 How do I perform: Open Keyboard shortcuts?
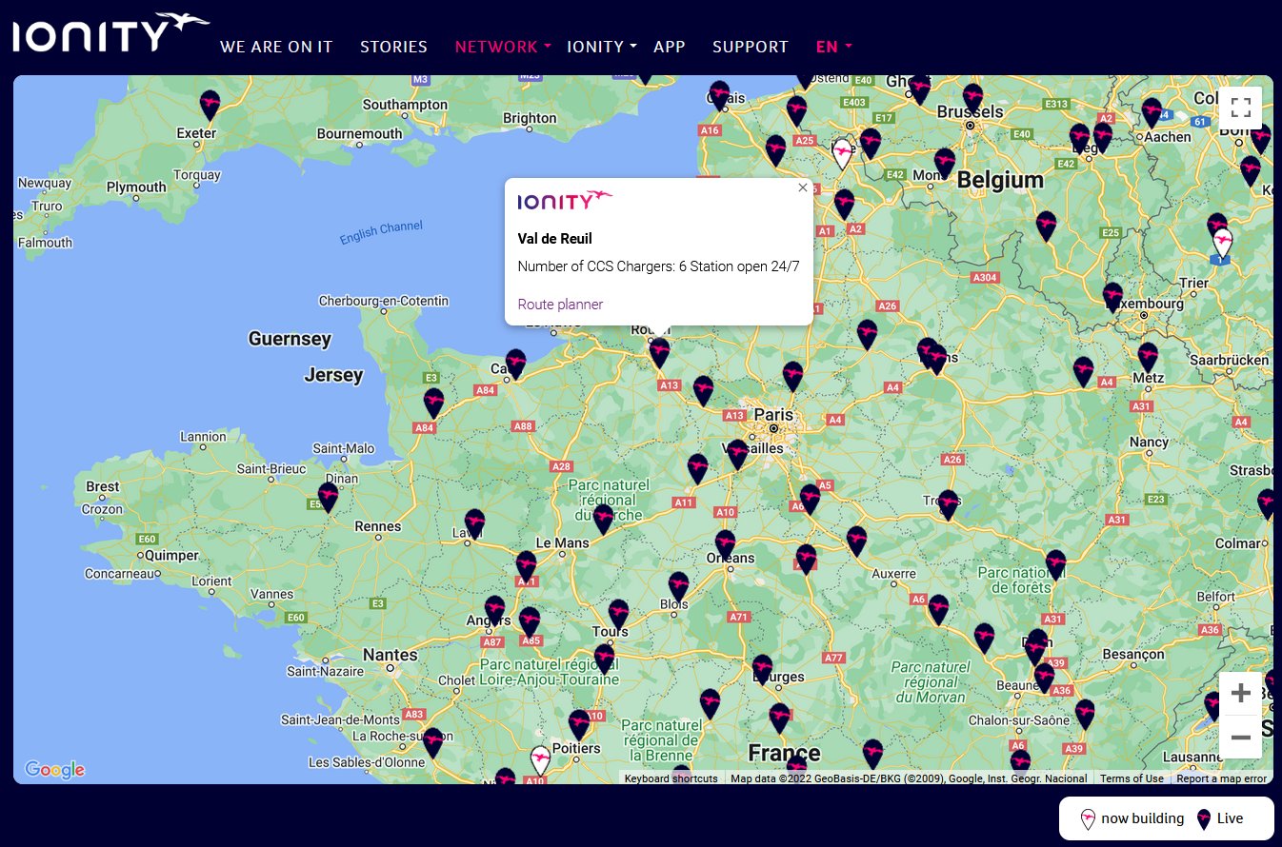point(671,778)
